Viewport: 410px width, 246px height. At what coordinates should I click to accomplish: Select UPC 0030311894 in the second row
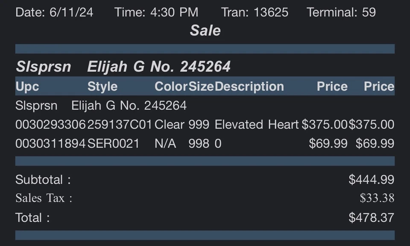(51, 144)
